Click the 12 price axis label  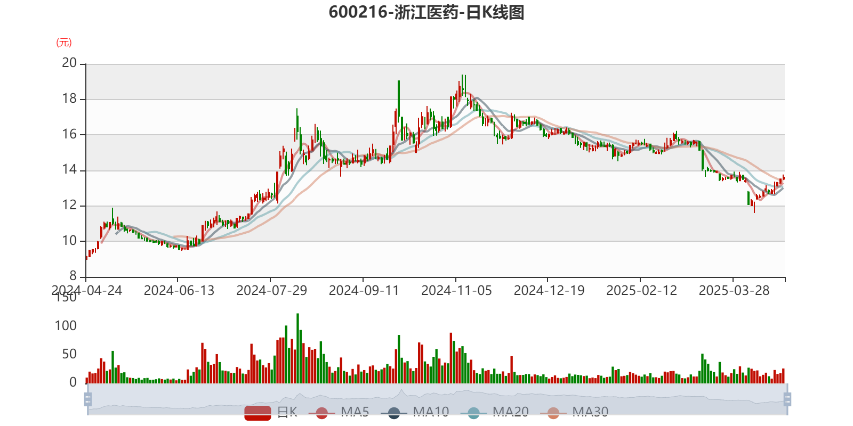click(69, 205)
